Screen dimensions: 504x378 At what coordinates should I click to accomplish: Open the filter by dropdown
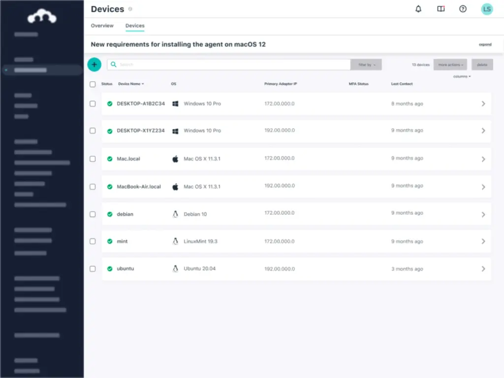[366, 65]
